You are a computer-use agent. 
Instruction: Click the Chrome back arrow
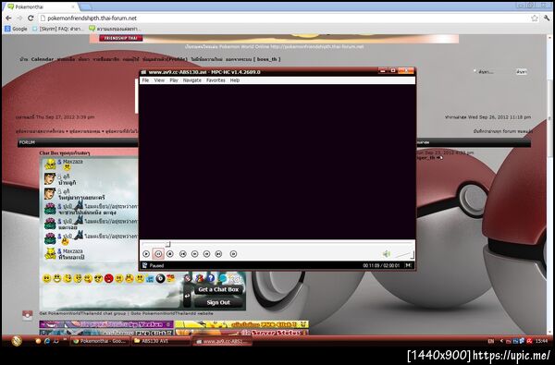pyautogui.click(x=8, y=18)
